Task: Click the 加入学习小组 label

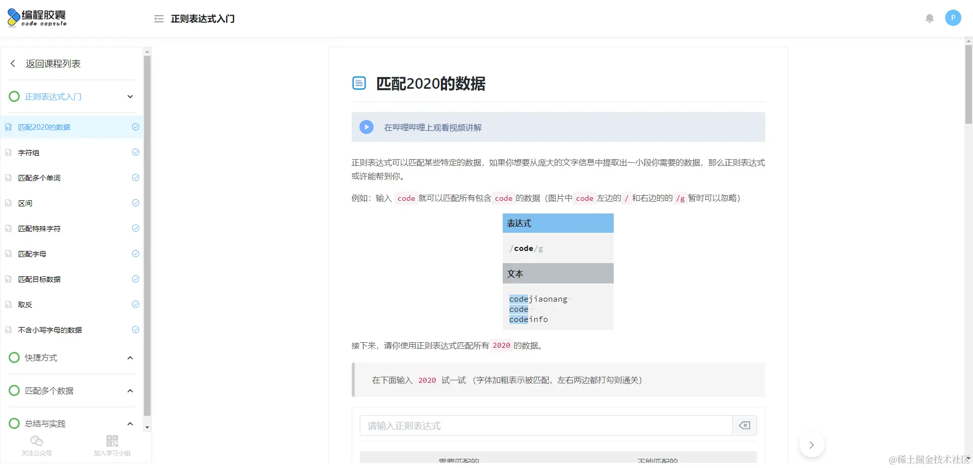Action: (112, 453)
